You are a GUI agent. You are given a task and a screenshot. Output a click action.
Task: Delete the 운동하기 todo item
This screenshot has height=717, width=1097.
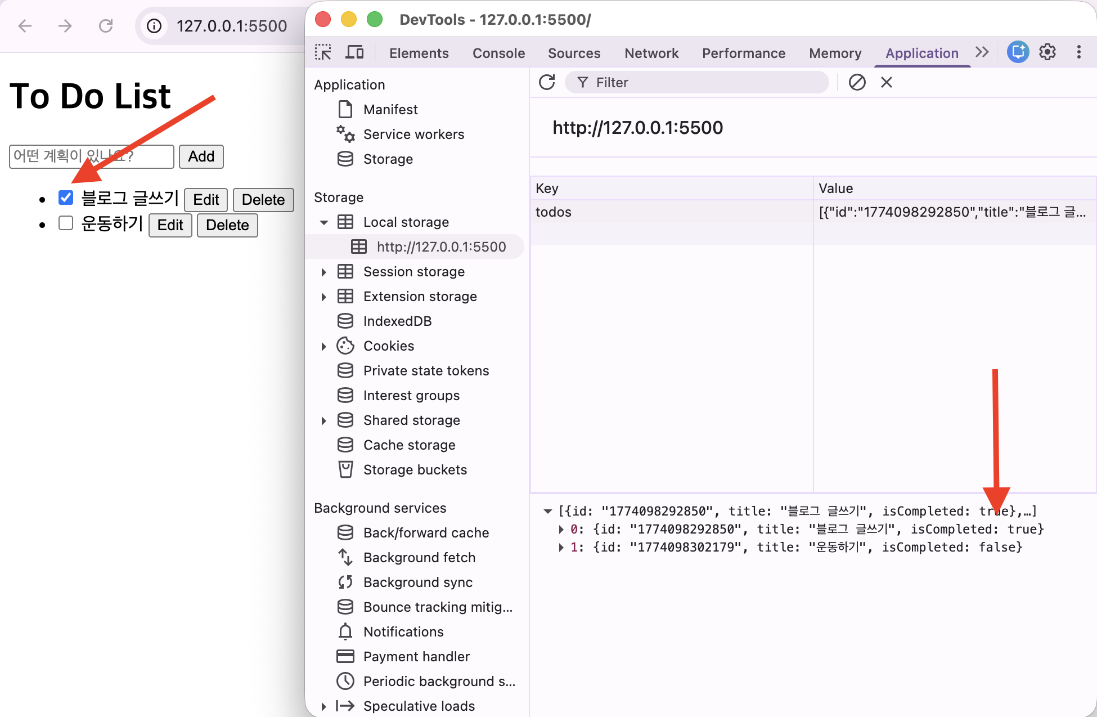click(227, 225)
